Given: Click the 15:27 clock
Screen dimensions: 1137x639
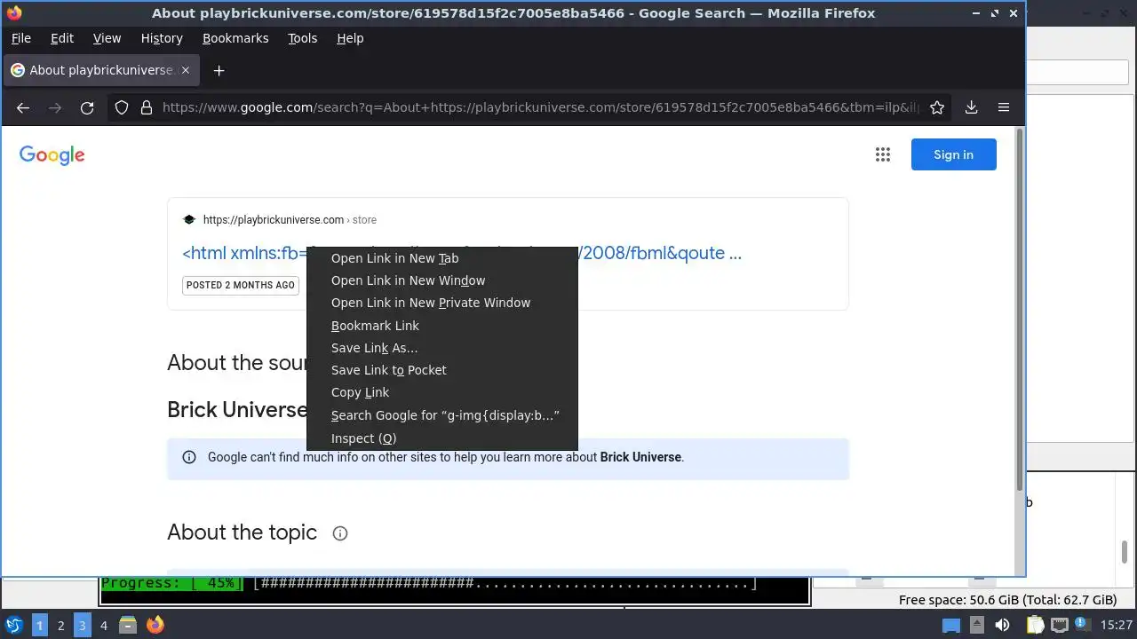Looking at the screenshot, I should pyautogui.click(x=1117, y=626).
